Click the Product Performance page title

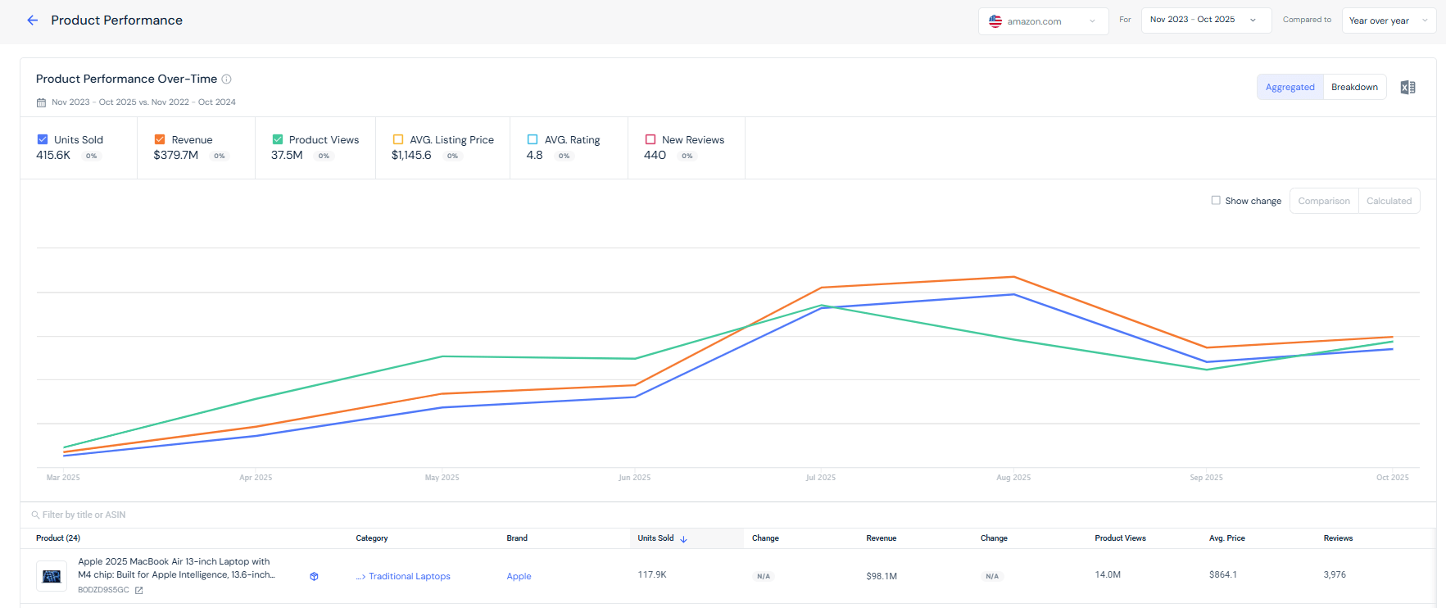pyautogui.click(x=116, y=20)
